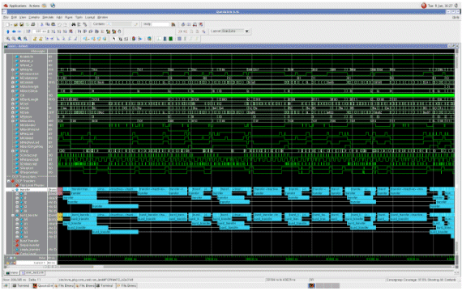Click the fourth zoom magnifier icon
Viewport: 462px width, 295px height.
[x=25, y=39]
